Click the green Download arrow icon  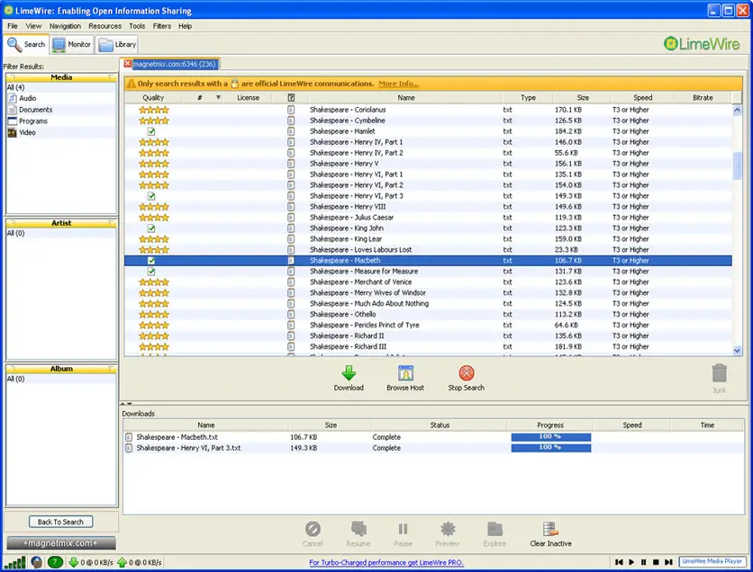[x=349, y=372]
